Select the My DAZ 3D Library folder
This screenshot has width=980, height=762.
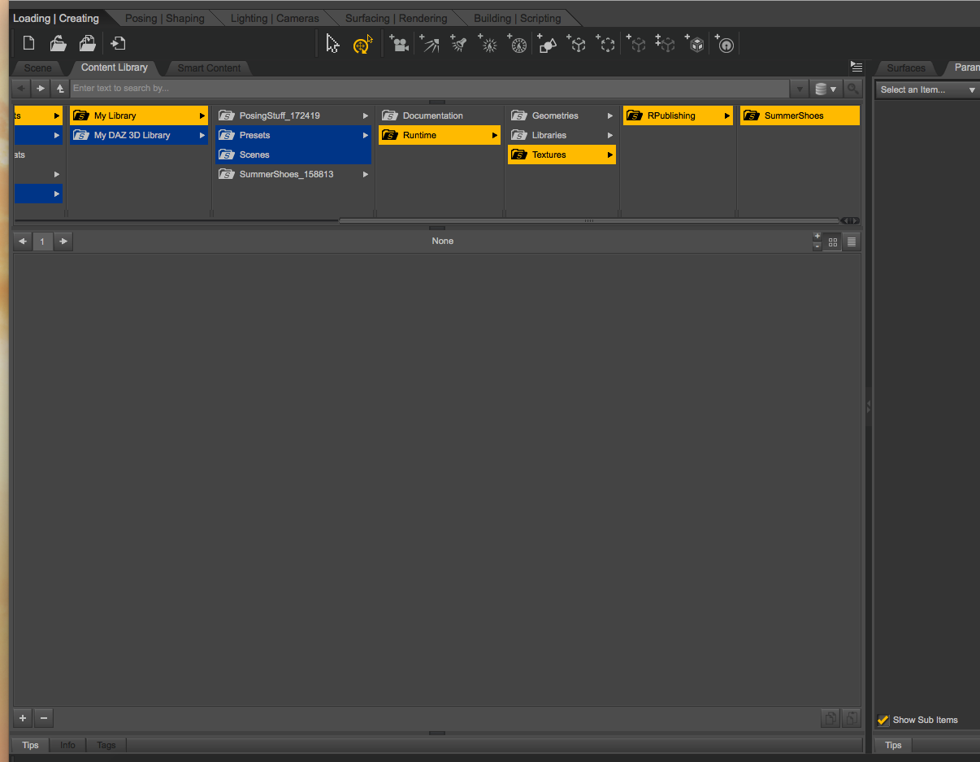[132, 135]
